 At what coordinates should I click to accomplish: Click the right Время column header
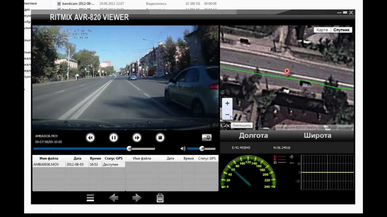(189, 158)
